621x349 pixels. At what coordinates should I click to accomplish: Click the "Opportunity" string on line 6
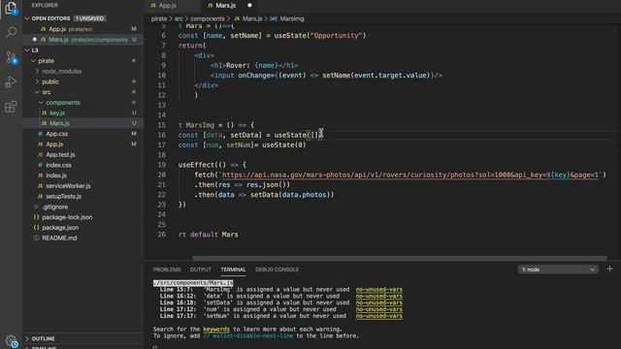(x=336, y=36)
